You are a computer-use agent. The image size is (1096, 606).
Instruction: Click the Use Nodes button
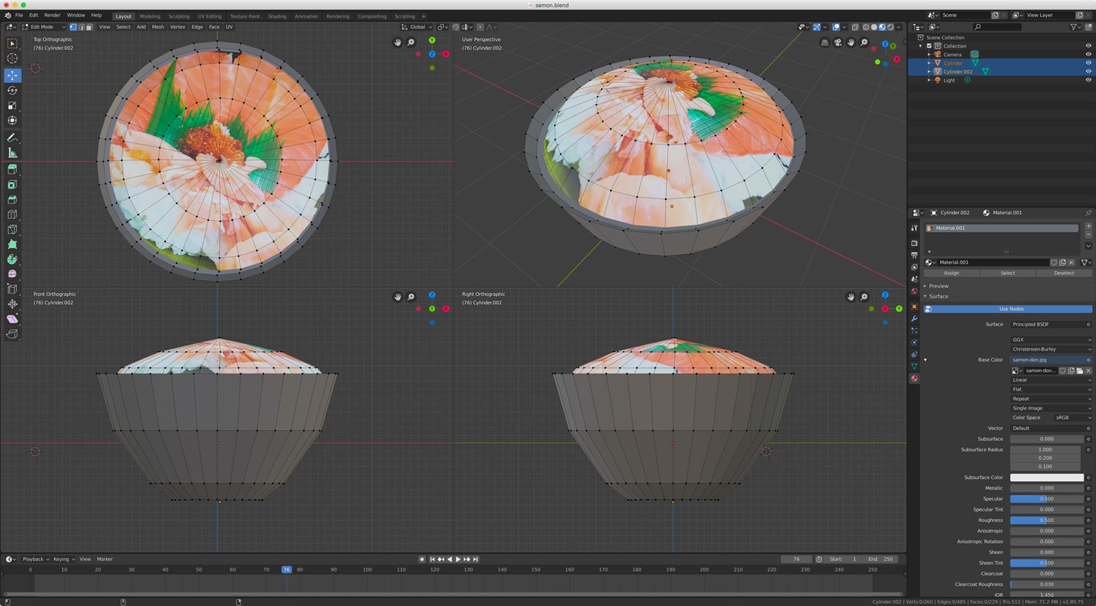pos(1008,309)
